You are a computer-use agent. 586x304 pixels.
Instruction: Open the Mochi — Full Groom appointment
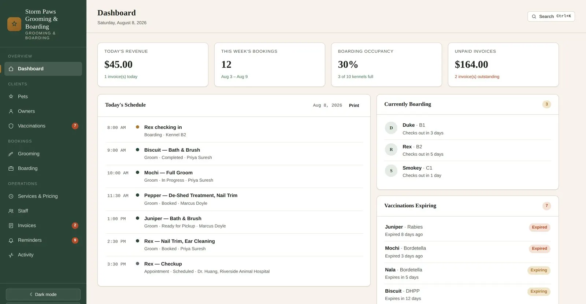(x=234, y=176)
